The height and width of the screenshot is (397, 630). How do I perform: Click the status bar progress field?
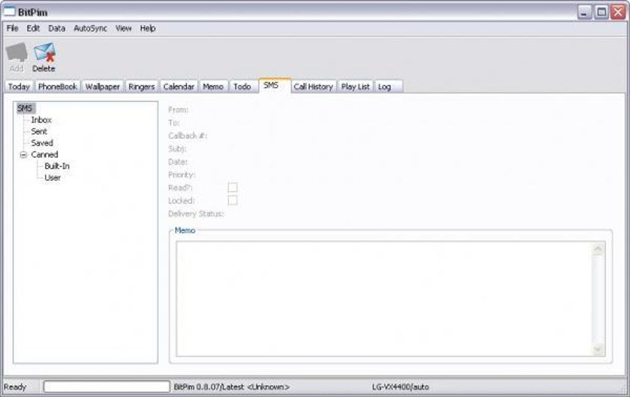[106, 387]
